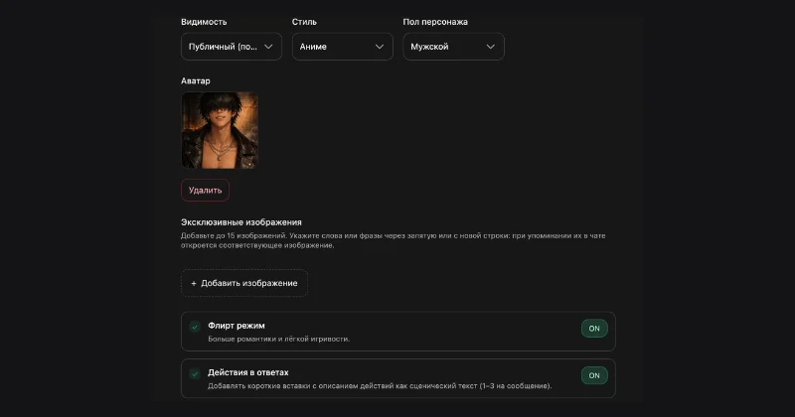Open the Стиль dropdown showing Аниме
Viewport: 795px width, 417px height.
point(342,47)
